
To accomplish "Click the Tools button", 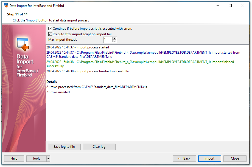I will (37, 159).
